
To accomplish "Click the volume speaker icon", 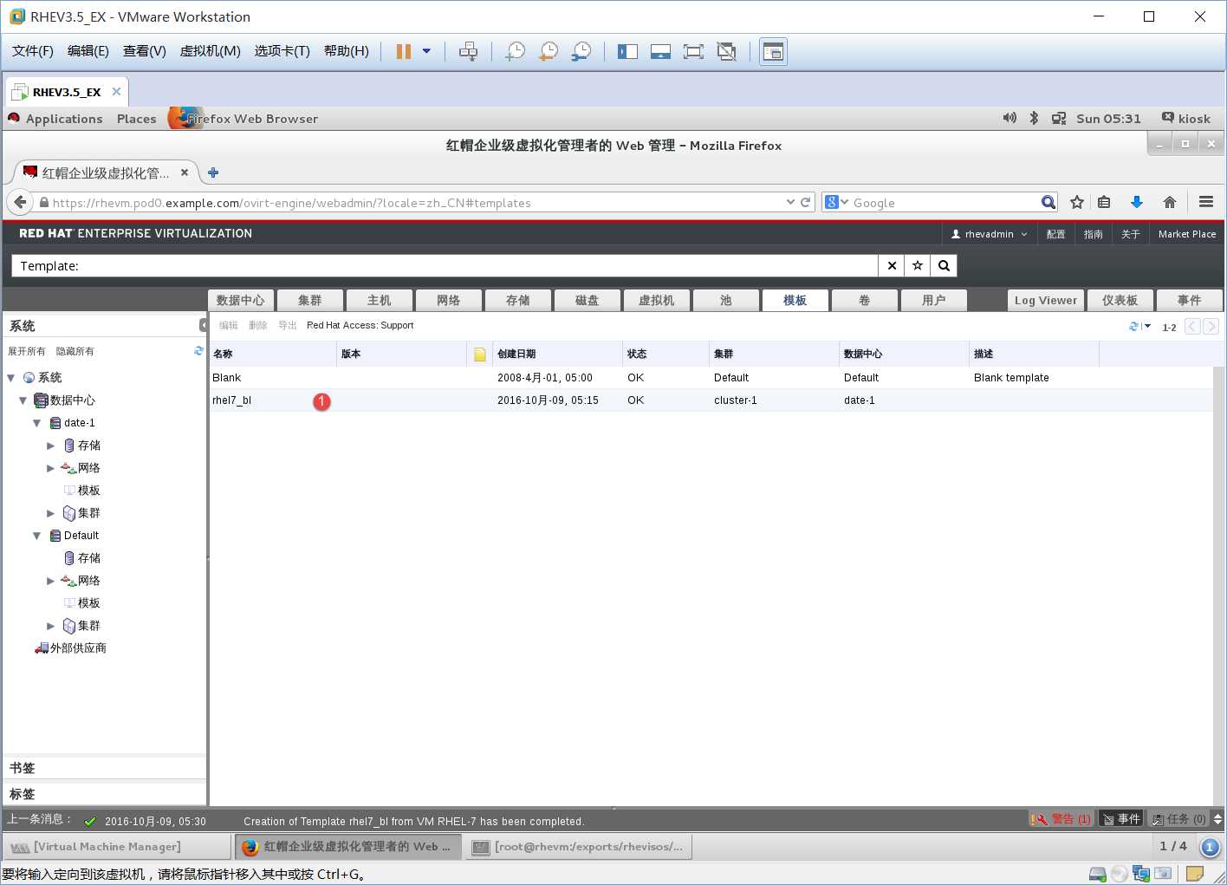I will (1010, 118).
